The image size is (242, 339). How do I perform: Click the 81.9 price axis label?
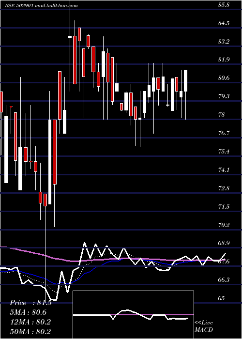[x=224, y=60]
